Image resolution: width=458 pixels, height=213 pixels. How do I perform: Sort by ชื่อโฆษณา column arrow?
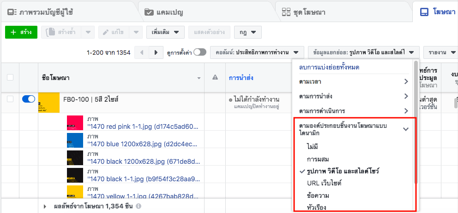[x=199, y=78]
